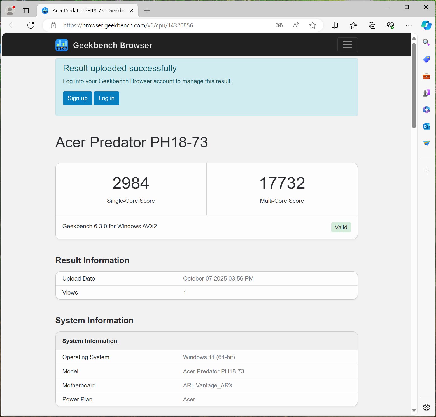The height and width of the screenshot is (417, 436).
Task: Open Collections icon in toolbar
Action: pyautogui.click(x=372, y=25)
